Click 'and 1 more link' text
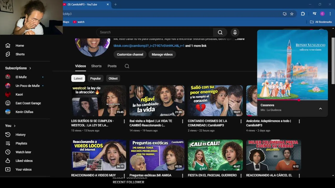 click(196, 46)
